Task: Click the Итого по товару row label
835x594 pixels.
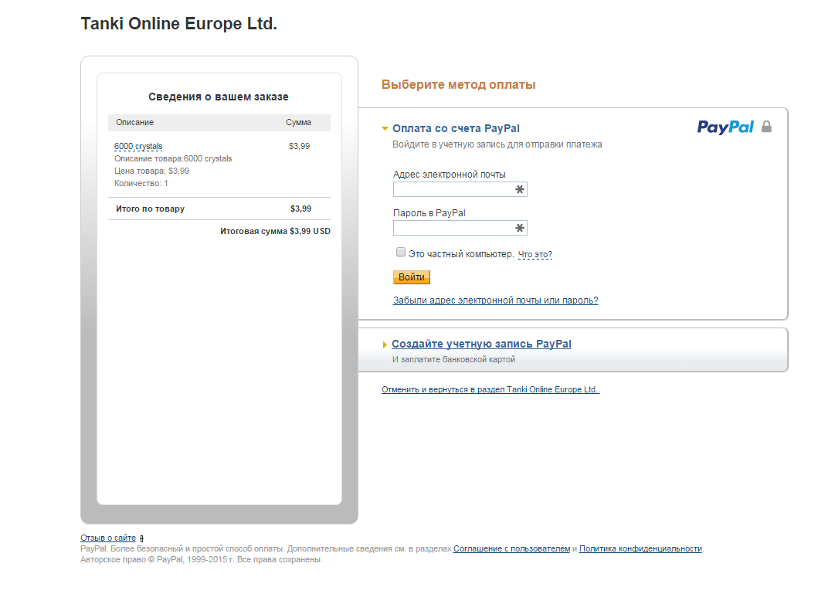Action: pos(150,209)
